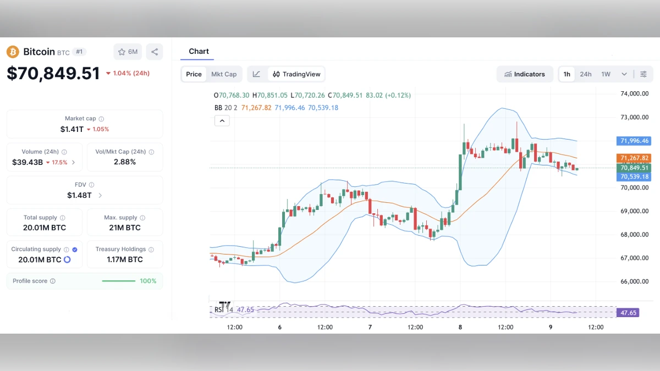Click the share icon next to the watchlist star

pos(155,52)
